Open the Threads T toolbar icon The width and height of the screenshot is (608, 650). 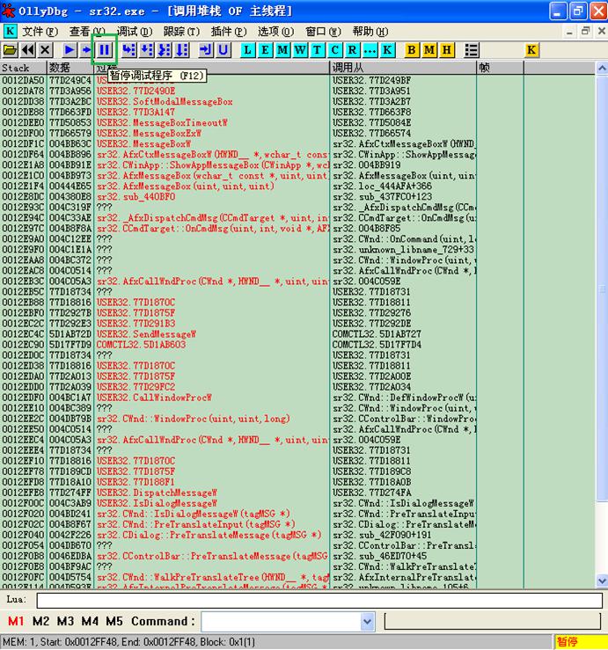coord(318,50)
